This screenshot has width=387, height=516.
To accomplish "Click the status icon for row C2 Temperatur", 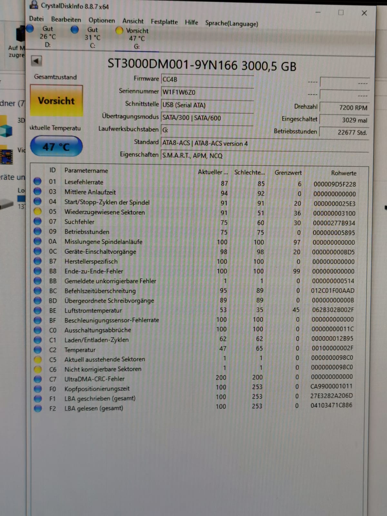I will tap(37, 350).
